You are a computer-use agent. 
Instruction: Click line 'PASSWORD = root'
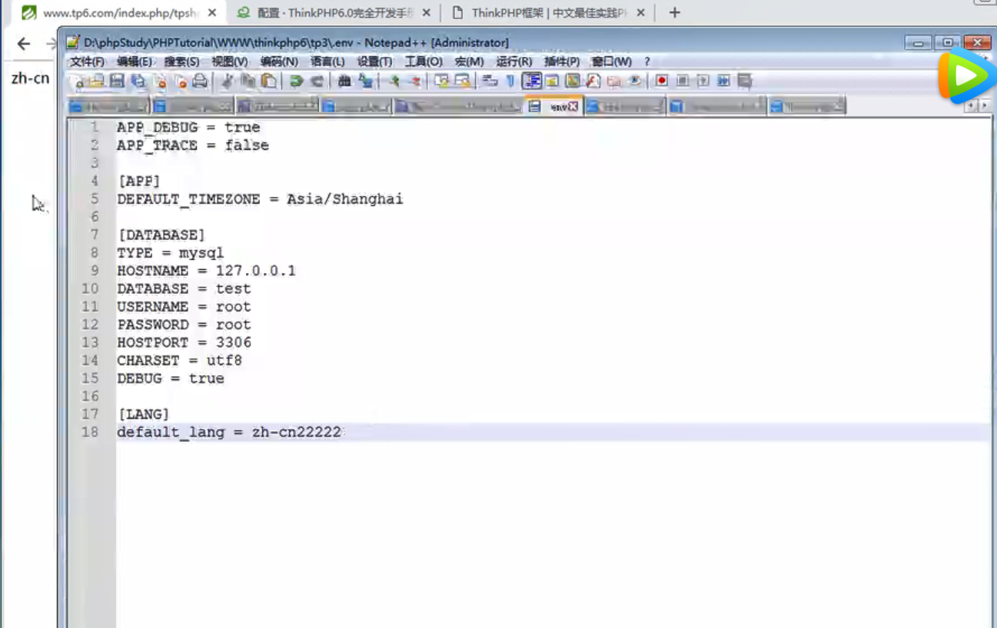[x=184, y=325]
